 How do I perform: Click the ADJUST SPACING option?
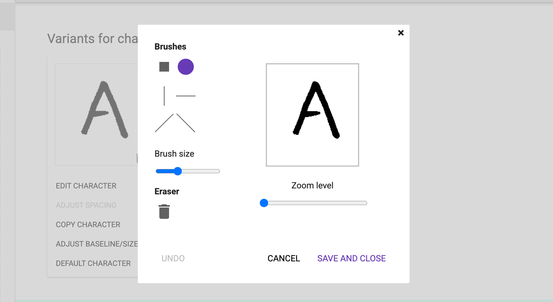pos(86,205)
